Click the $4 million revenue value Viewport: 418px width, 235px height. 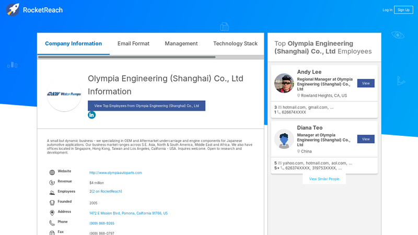point(97,183)
